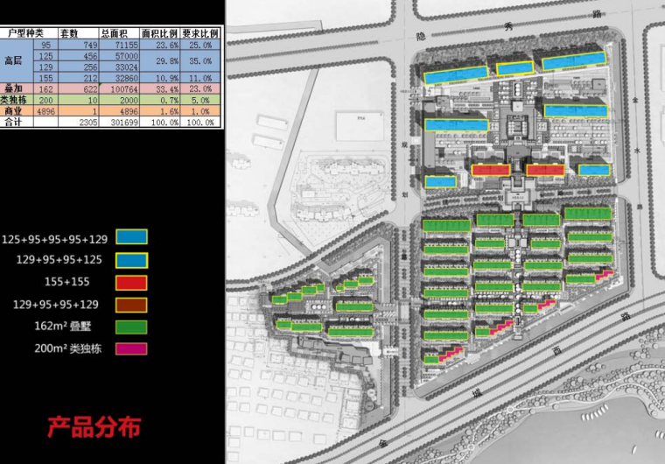Select the magenta 200m² 类独栋 legend swatch
The image size is (665, 464).
click(132, 348)
